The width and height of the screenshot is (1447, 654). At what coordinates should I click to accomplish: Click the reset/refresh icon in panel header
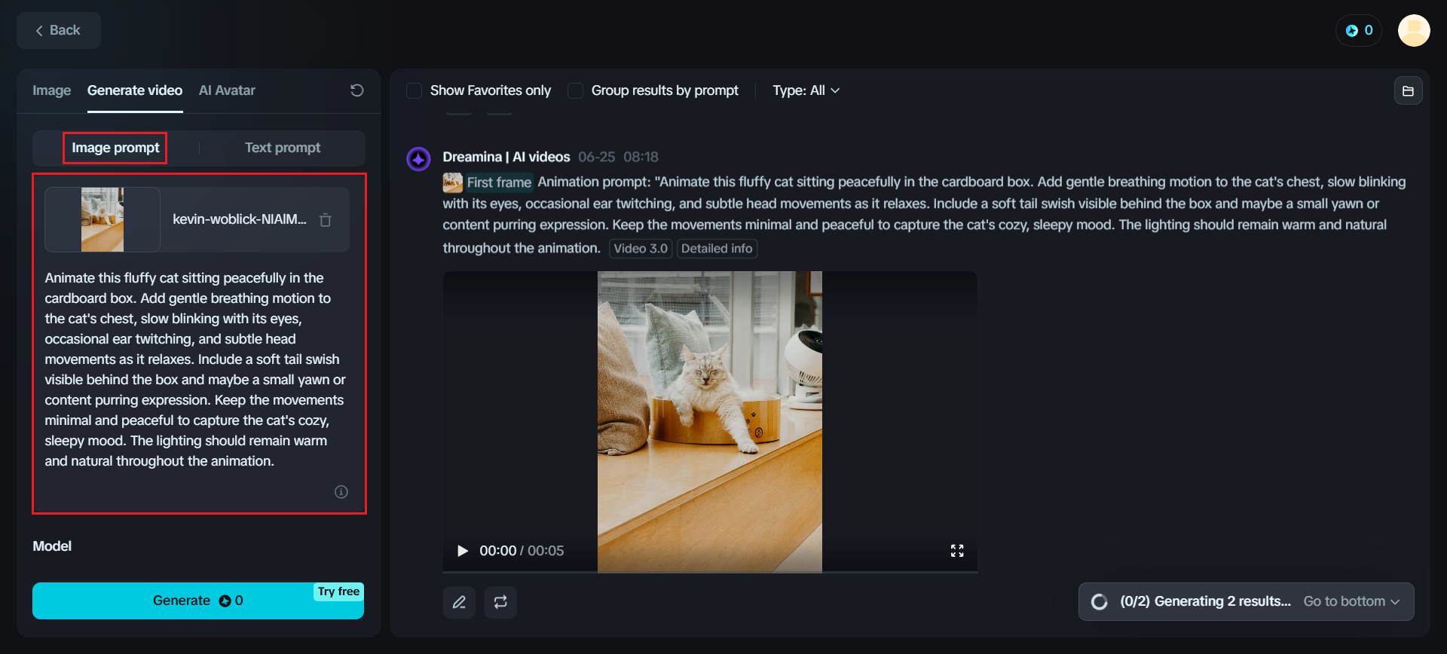pos(357,90)
